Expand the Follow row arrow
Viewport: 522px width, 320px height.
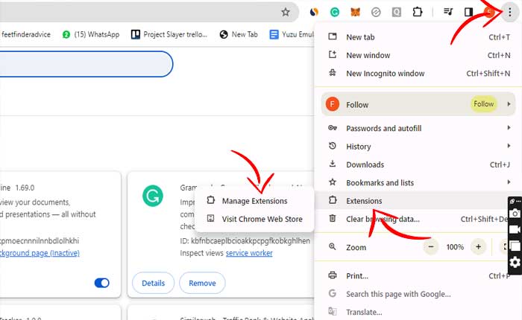click(509, 104)
